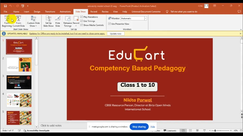Screen dimensions: 243x136
Task: Switch to Normal view
Action: point(183,131)
